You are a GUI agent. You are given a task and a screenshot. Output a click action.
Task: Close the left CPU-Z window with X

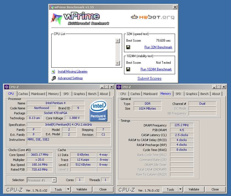coord(112,87)
